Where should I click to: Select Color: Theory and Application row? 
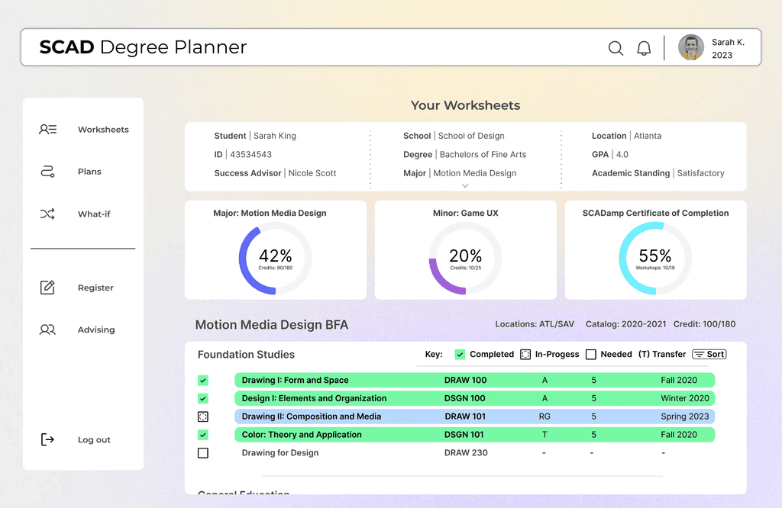click(475, 435)
